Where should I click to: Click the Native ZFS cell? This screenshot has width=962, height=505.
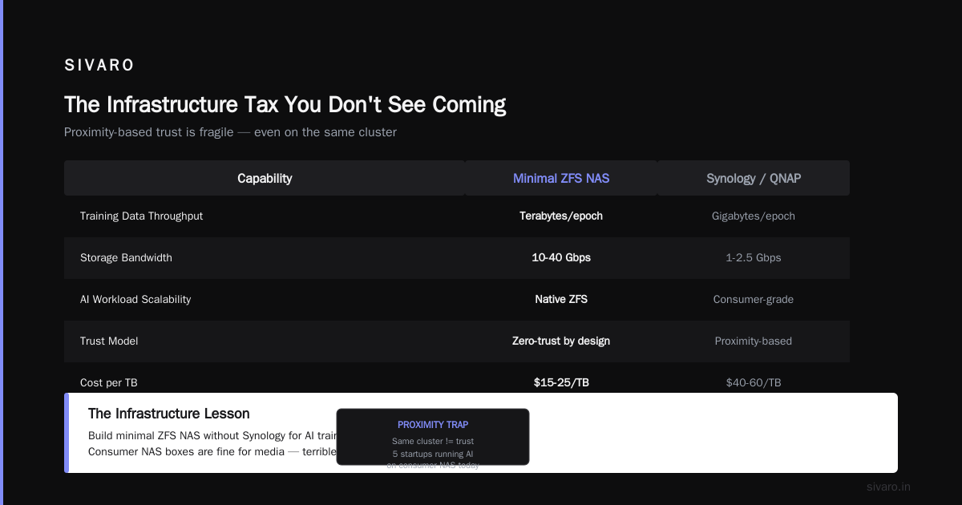pos(561,300)
